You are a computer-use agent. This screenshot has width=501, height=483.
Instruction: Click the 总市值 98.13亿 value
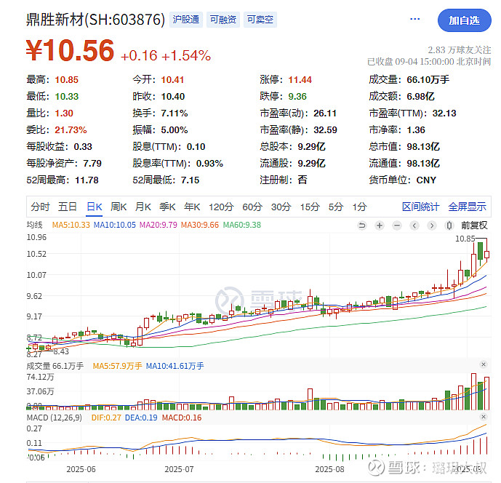pos(423,147)
